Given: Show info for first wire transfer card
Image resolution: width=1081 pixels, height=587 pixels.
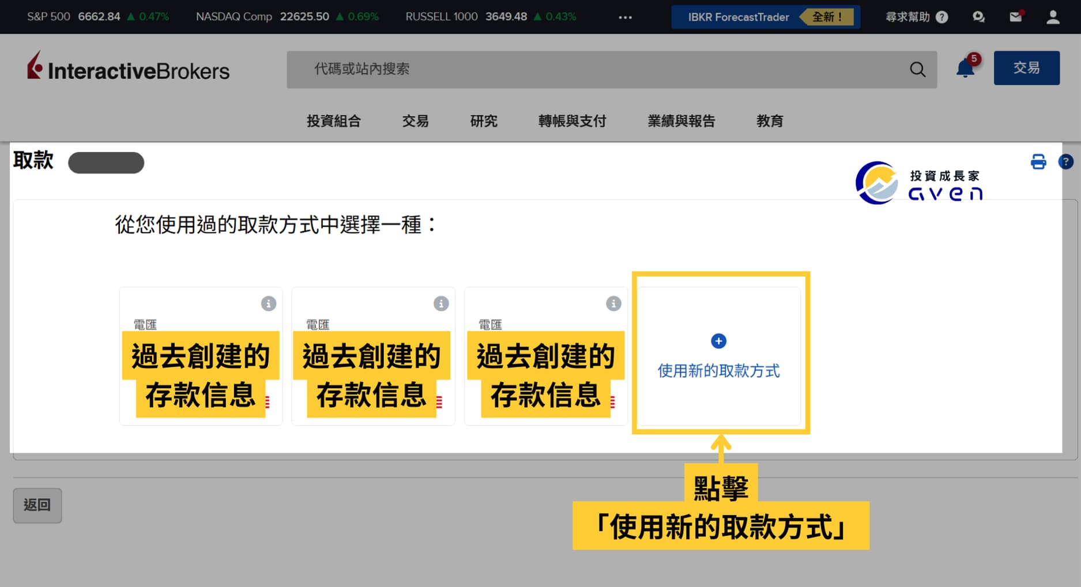Looking at the screenshot, I should point(269,304).
